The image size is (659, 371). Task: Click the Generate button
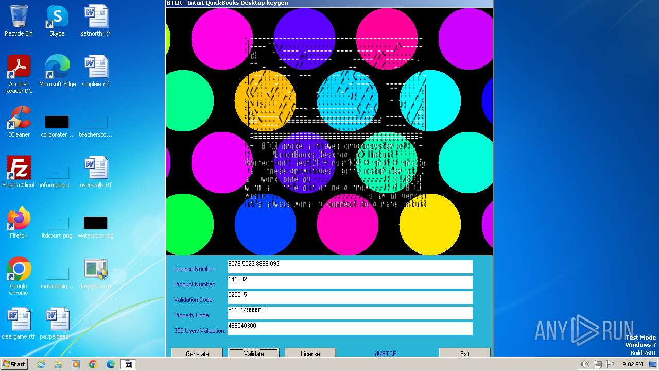[x=197, y=353]
